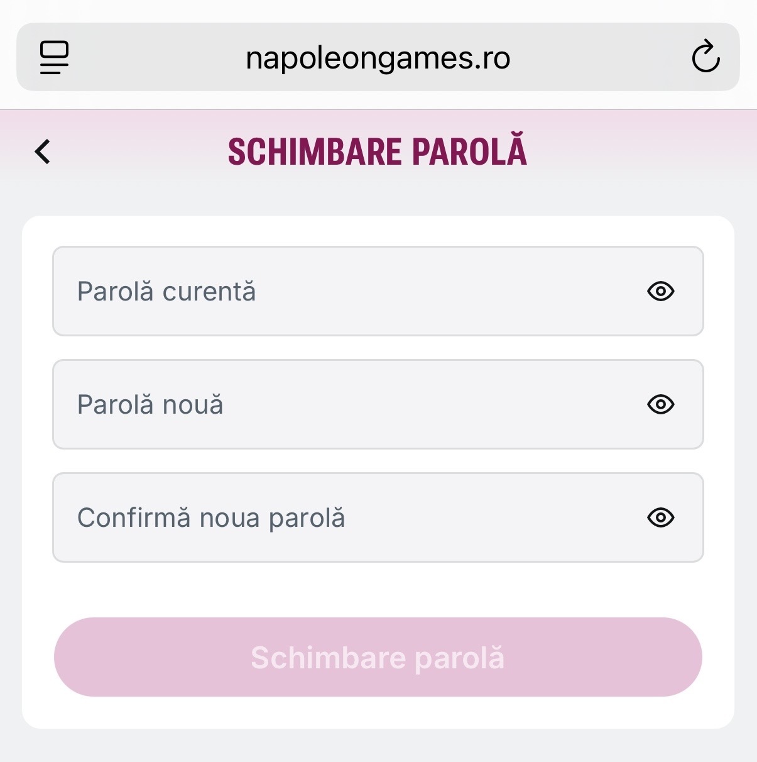Return to previous screen via header arrow
757x762 pixels.
click(x=42, y=152)
